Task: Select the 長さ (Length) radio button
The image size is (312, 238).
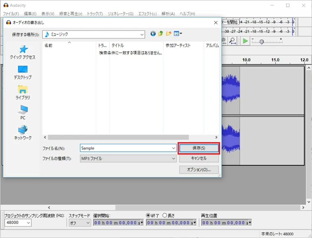Action: click(165, 215)
